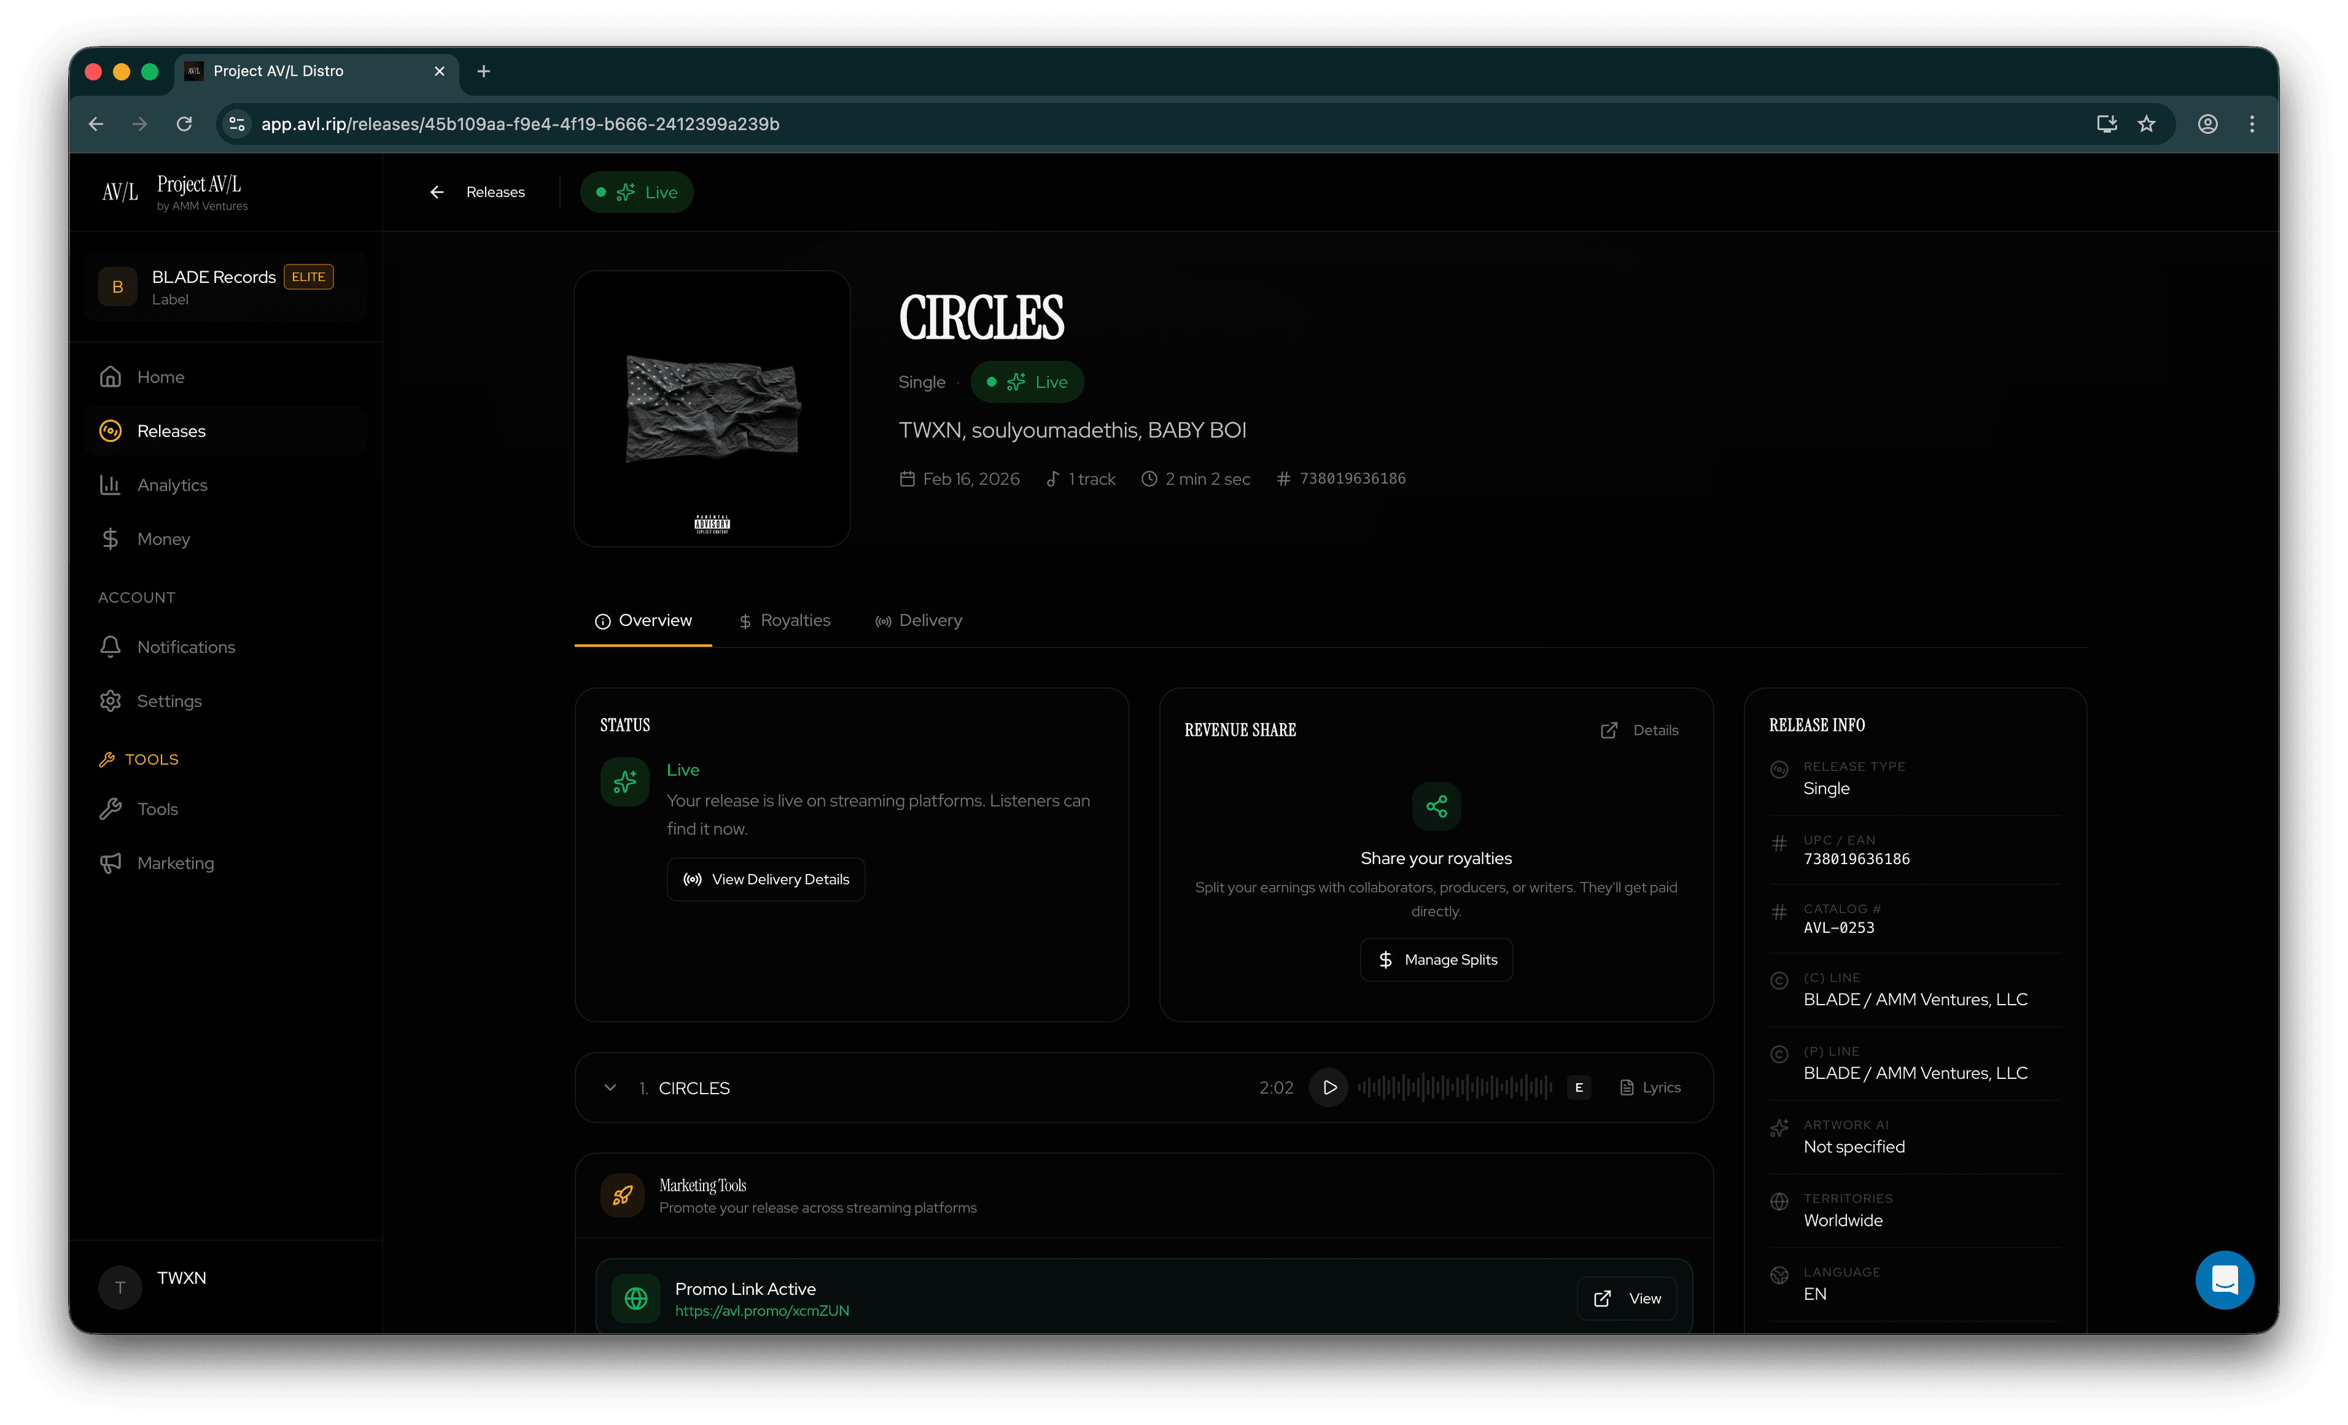Click the UPC 738019636186 in header

tap(1352, 479)
